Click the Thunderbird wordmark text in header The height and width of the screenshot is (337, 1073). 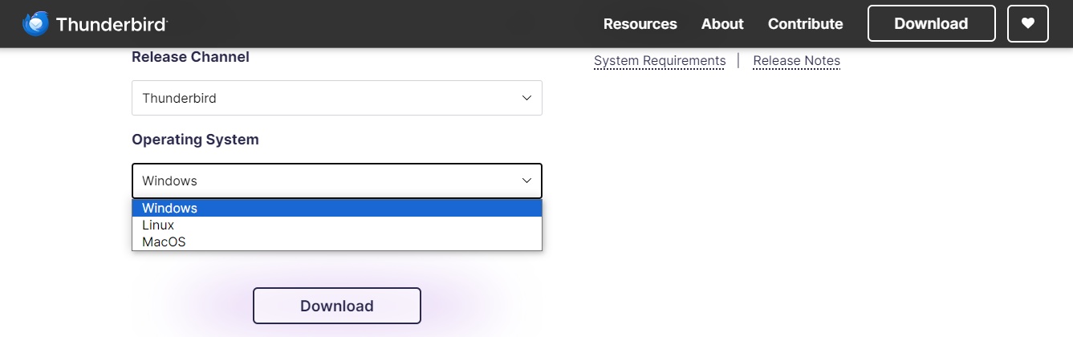pyautogui.click(x=111, y=25)
